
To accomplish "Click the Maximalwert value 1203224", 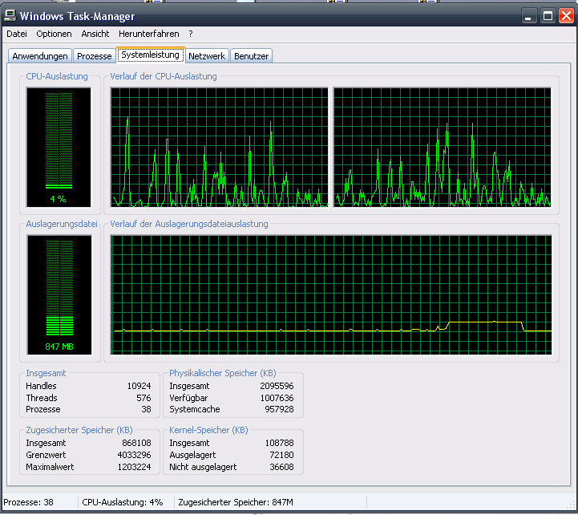I will (x=134, y=467).
